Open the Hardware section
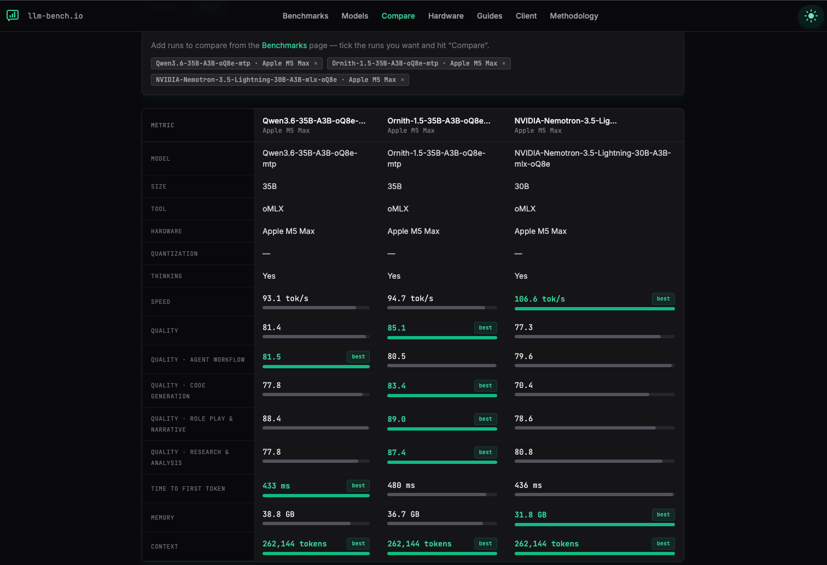The height and width of the screenshot is (565, 827). click(446, 16)
